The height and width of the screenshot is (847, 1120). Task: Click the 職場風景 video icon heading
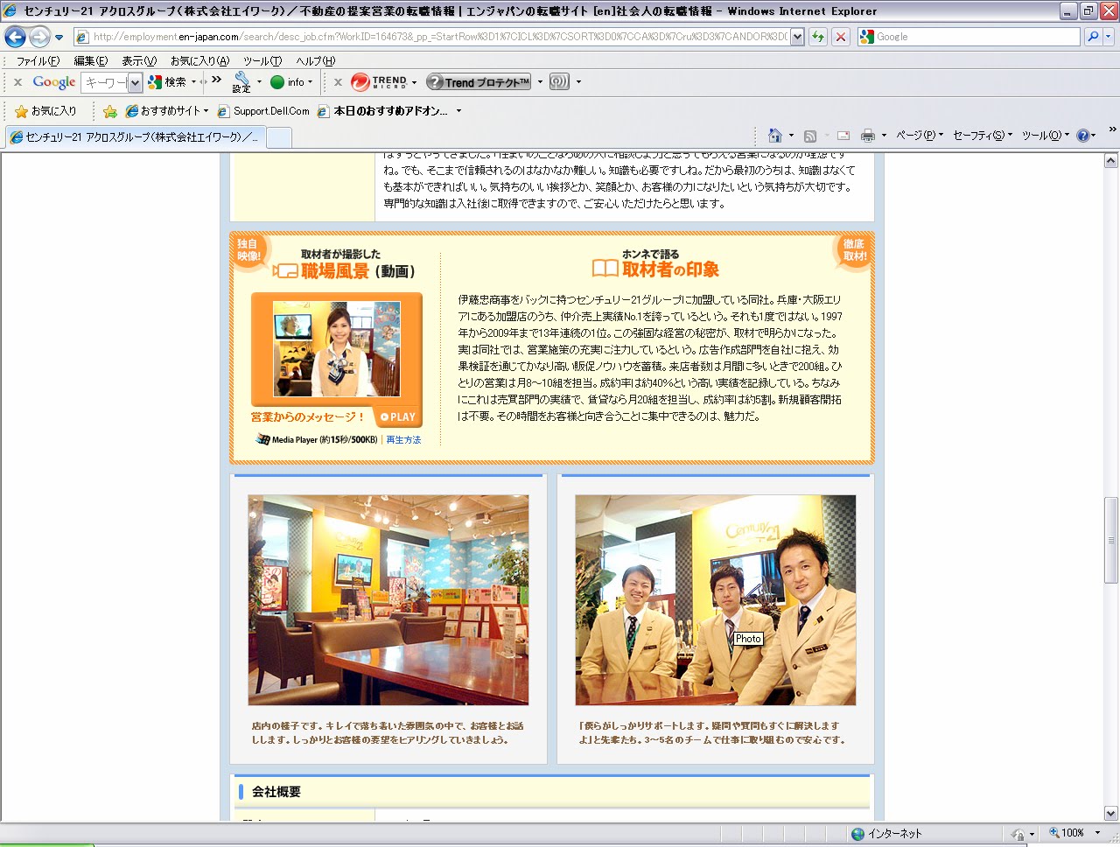(284, 270)
